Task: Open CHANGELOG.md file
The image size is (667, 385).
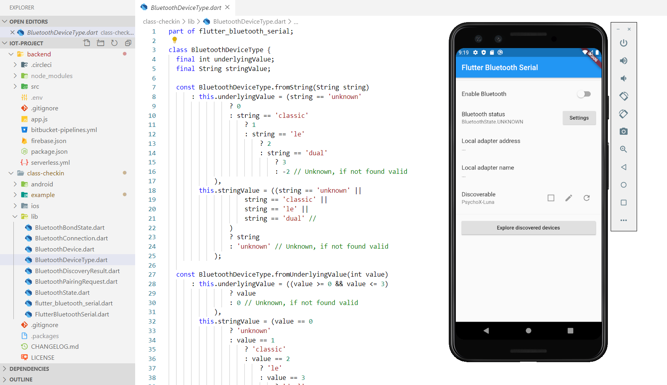Action: pyautogui.click(x=55, y=346)
